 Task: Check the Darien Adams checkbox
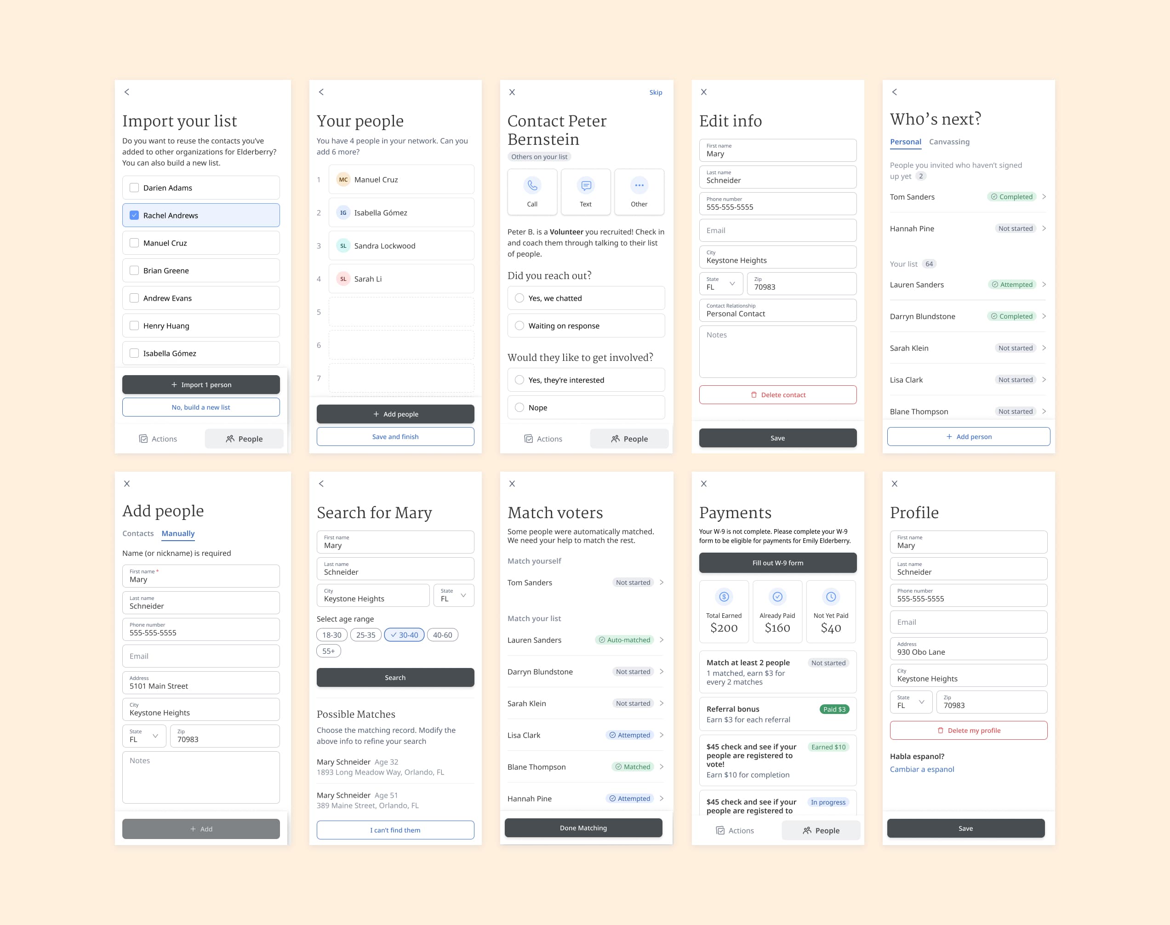tap(134, 188)
